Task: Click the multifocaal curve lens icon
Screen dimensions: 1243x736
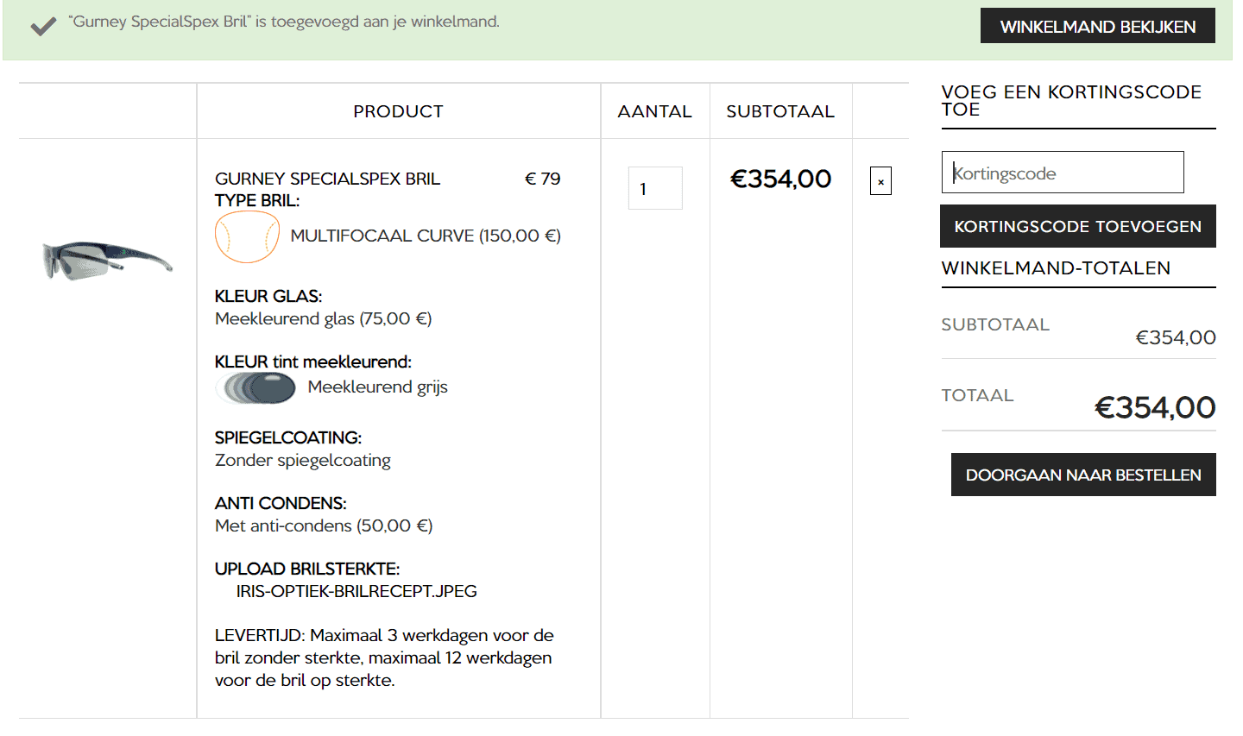Action: 247,236
